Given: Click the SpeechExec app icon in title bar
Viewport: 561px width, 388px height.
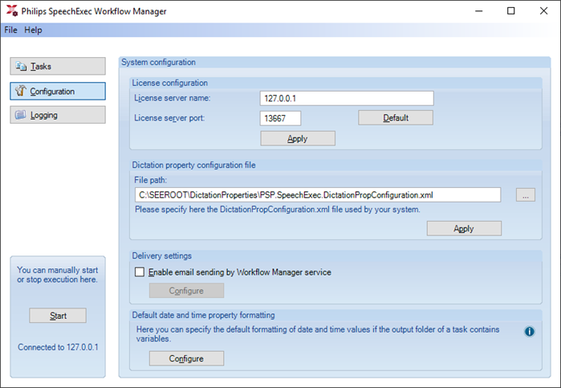Looking at the screenshot, I should (12, 10).
